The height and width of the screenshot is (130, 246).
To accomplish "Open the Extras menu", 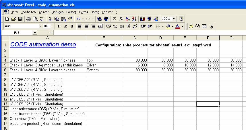I will 83,12.
